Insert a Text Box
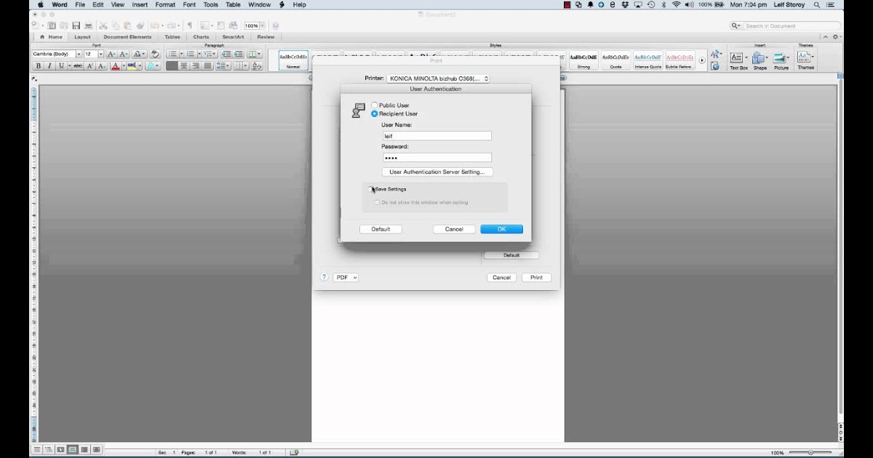 [x=738, y=60]
